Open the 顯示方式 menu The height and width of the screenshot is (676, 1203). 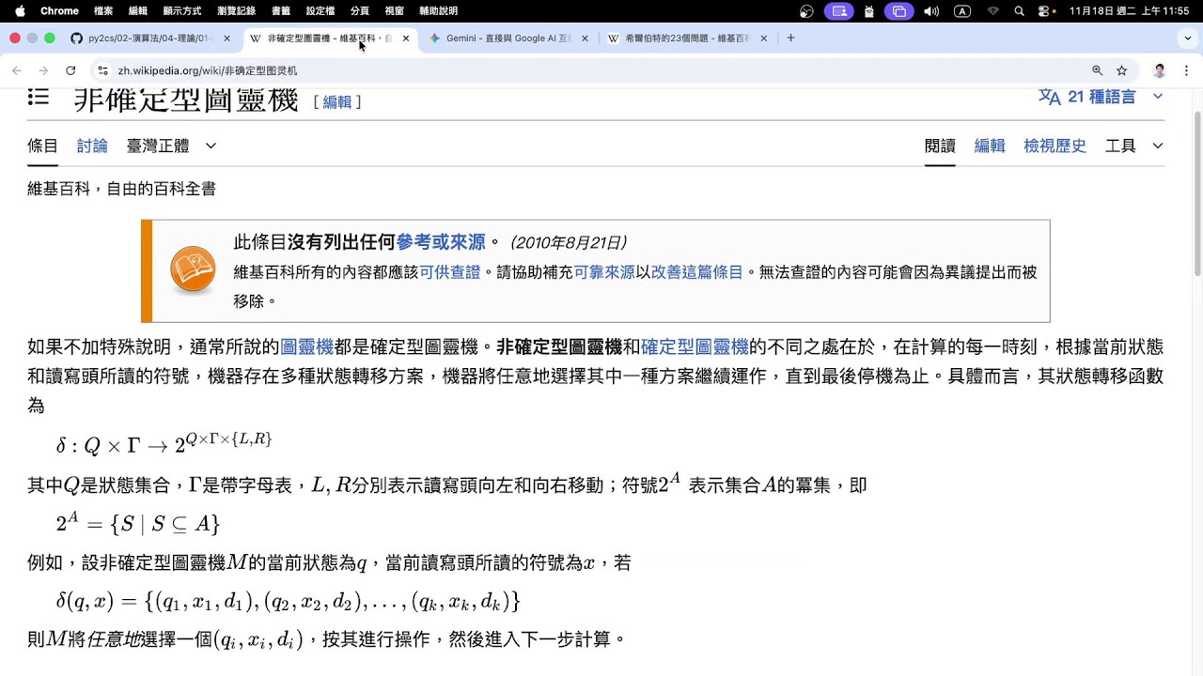pyautogui.click(x=182, y=11)
